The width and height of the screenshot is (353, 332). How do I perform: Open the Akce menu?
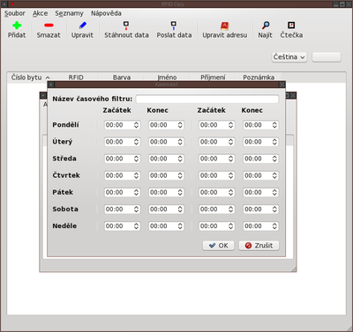(x=40, y=13)
